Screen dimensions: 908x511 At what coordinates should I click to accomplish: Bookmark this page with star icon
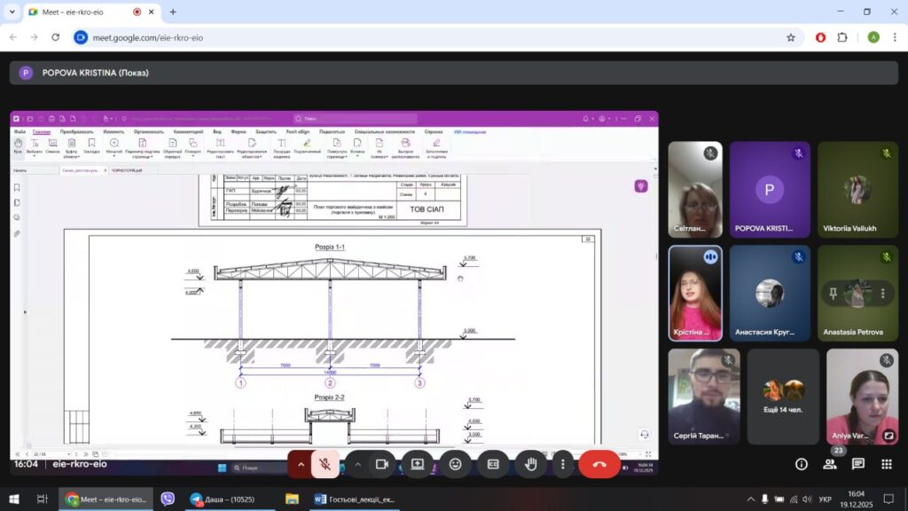[790, 37]
